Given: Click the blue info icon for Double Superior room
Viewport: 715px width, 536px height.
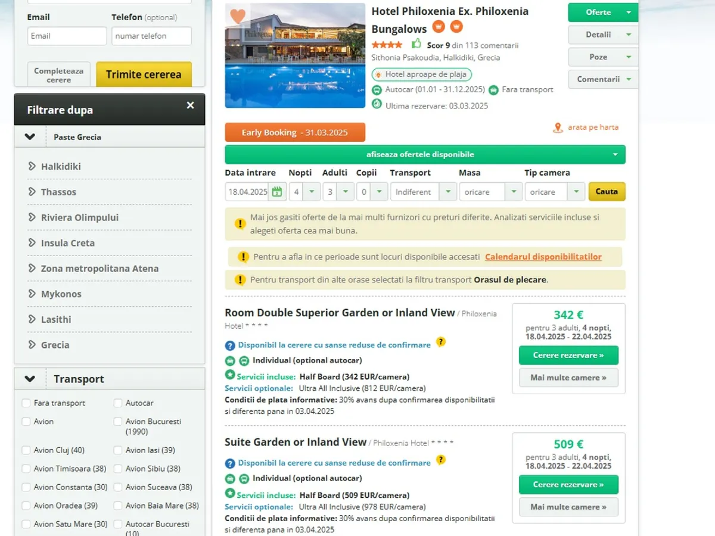Looking at the screenshot, I should click(230, 345).
